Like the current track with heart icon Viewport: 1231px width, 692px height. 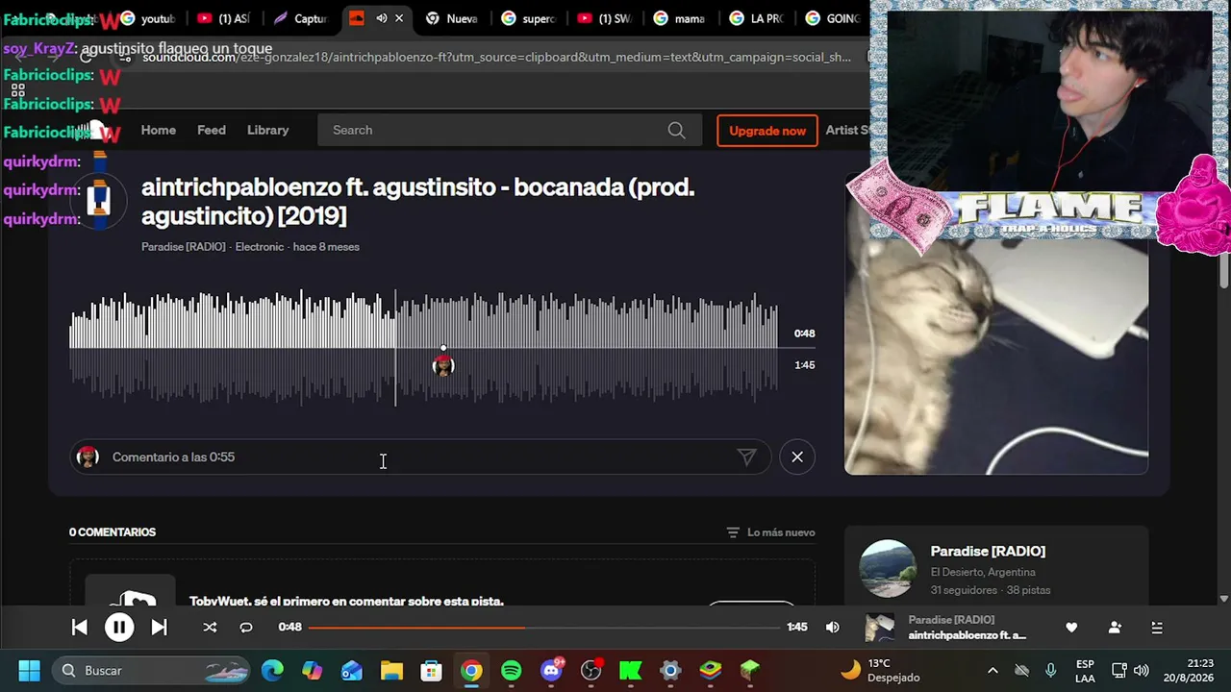click(1071, 628)
